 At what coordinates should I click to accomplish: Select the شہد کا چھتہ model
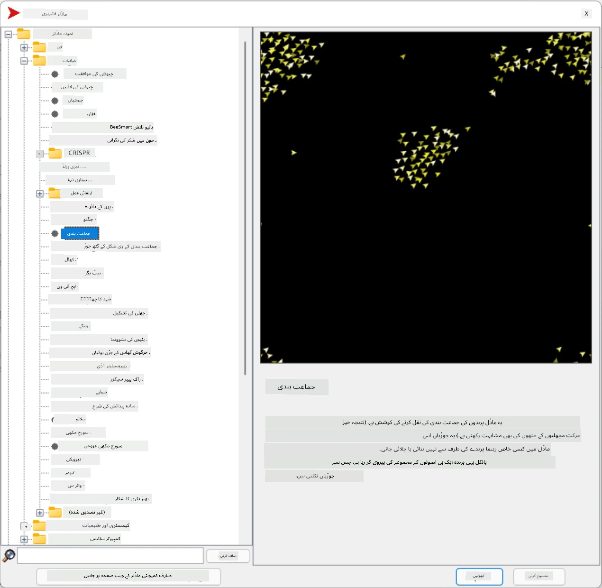pos(80,299)
